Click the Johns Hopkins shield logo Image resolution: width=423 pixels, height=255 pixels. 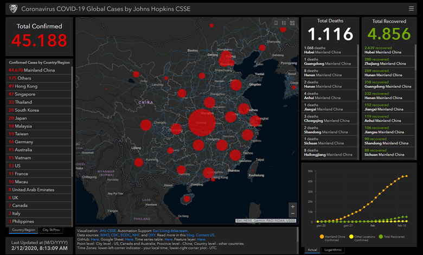(13, 8)
